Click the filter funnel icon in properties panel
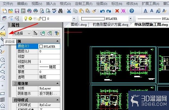 coord(57,33)
